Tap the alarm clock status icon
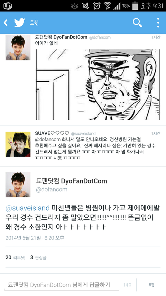This screenshot has height=296, width=166. tap(97, 6)
